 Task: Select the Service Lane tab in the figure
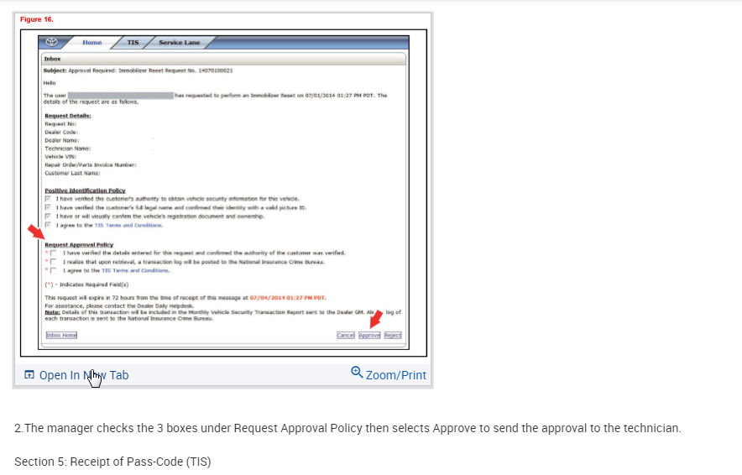(x=180, y=43)
